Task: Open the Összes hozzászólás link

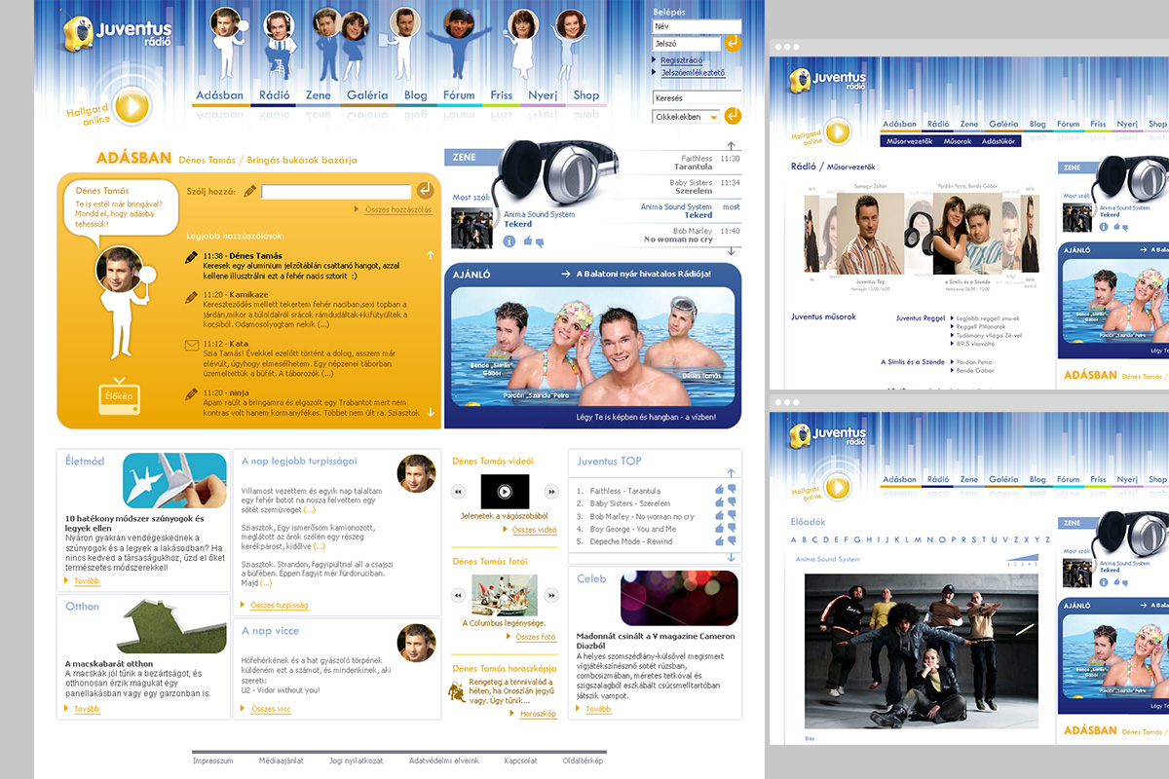Action: 397,209
